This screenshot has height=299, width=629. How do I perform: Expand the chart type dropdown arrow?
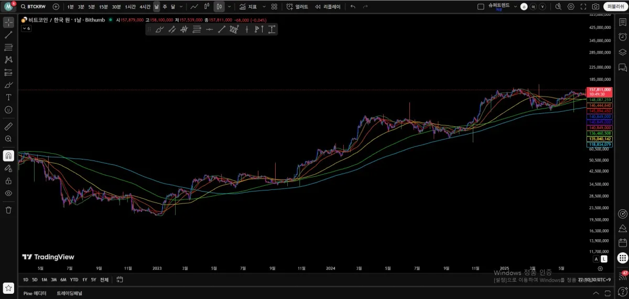click(x=230, y=7)
